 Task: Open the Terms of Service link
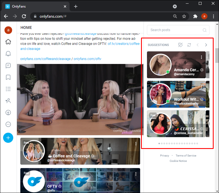(186, 155)
